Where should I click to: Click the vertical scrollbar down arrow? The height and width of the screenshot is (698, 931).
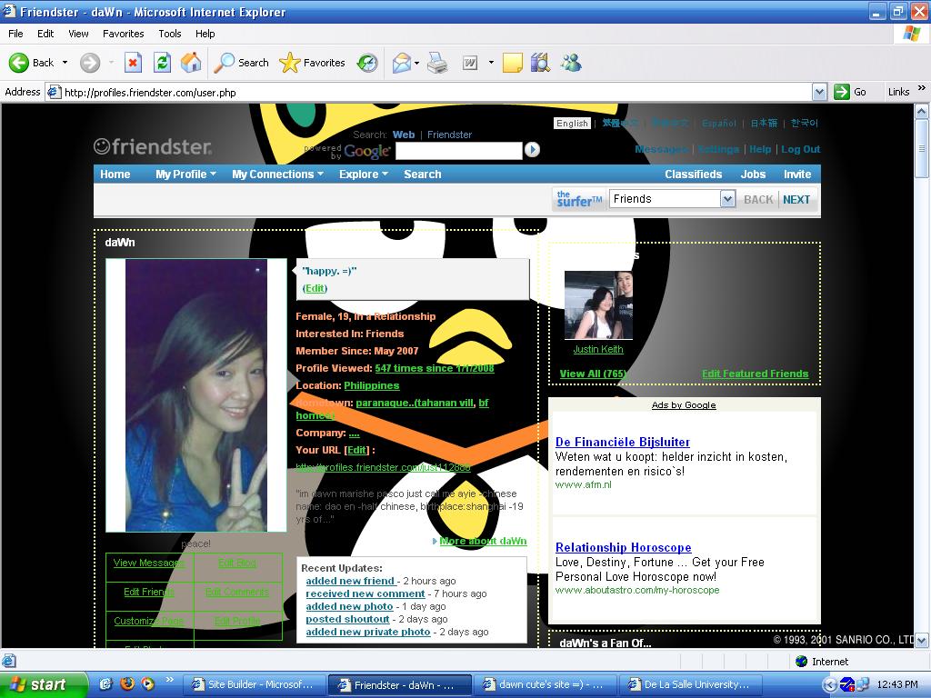pyautogui.click(x=922, y=640)
